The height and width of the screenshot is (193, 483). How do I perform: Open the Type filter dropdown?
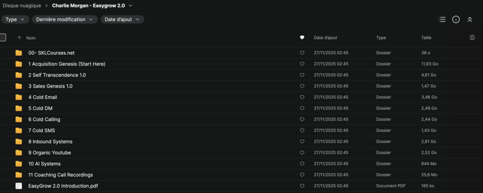point(15,19)
